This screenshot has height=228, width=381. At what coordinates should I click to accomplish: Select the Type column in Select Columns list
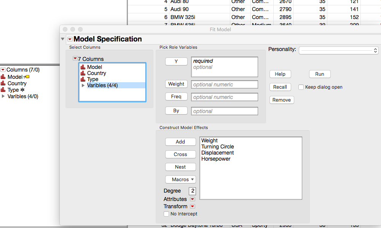(x=92, y=79)
